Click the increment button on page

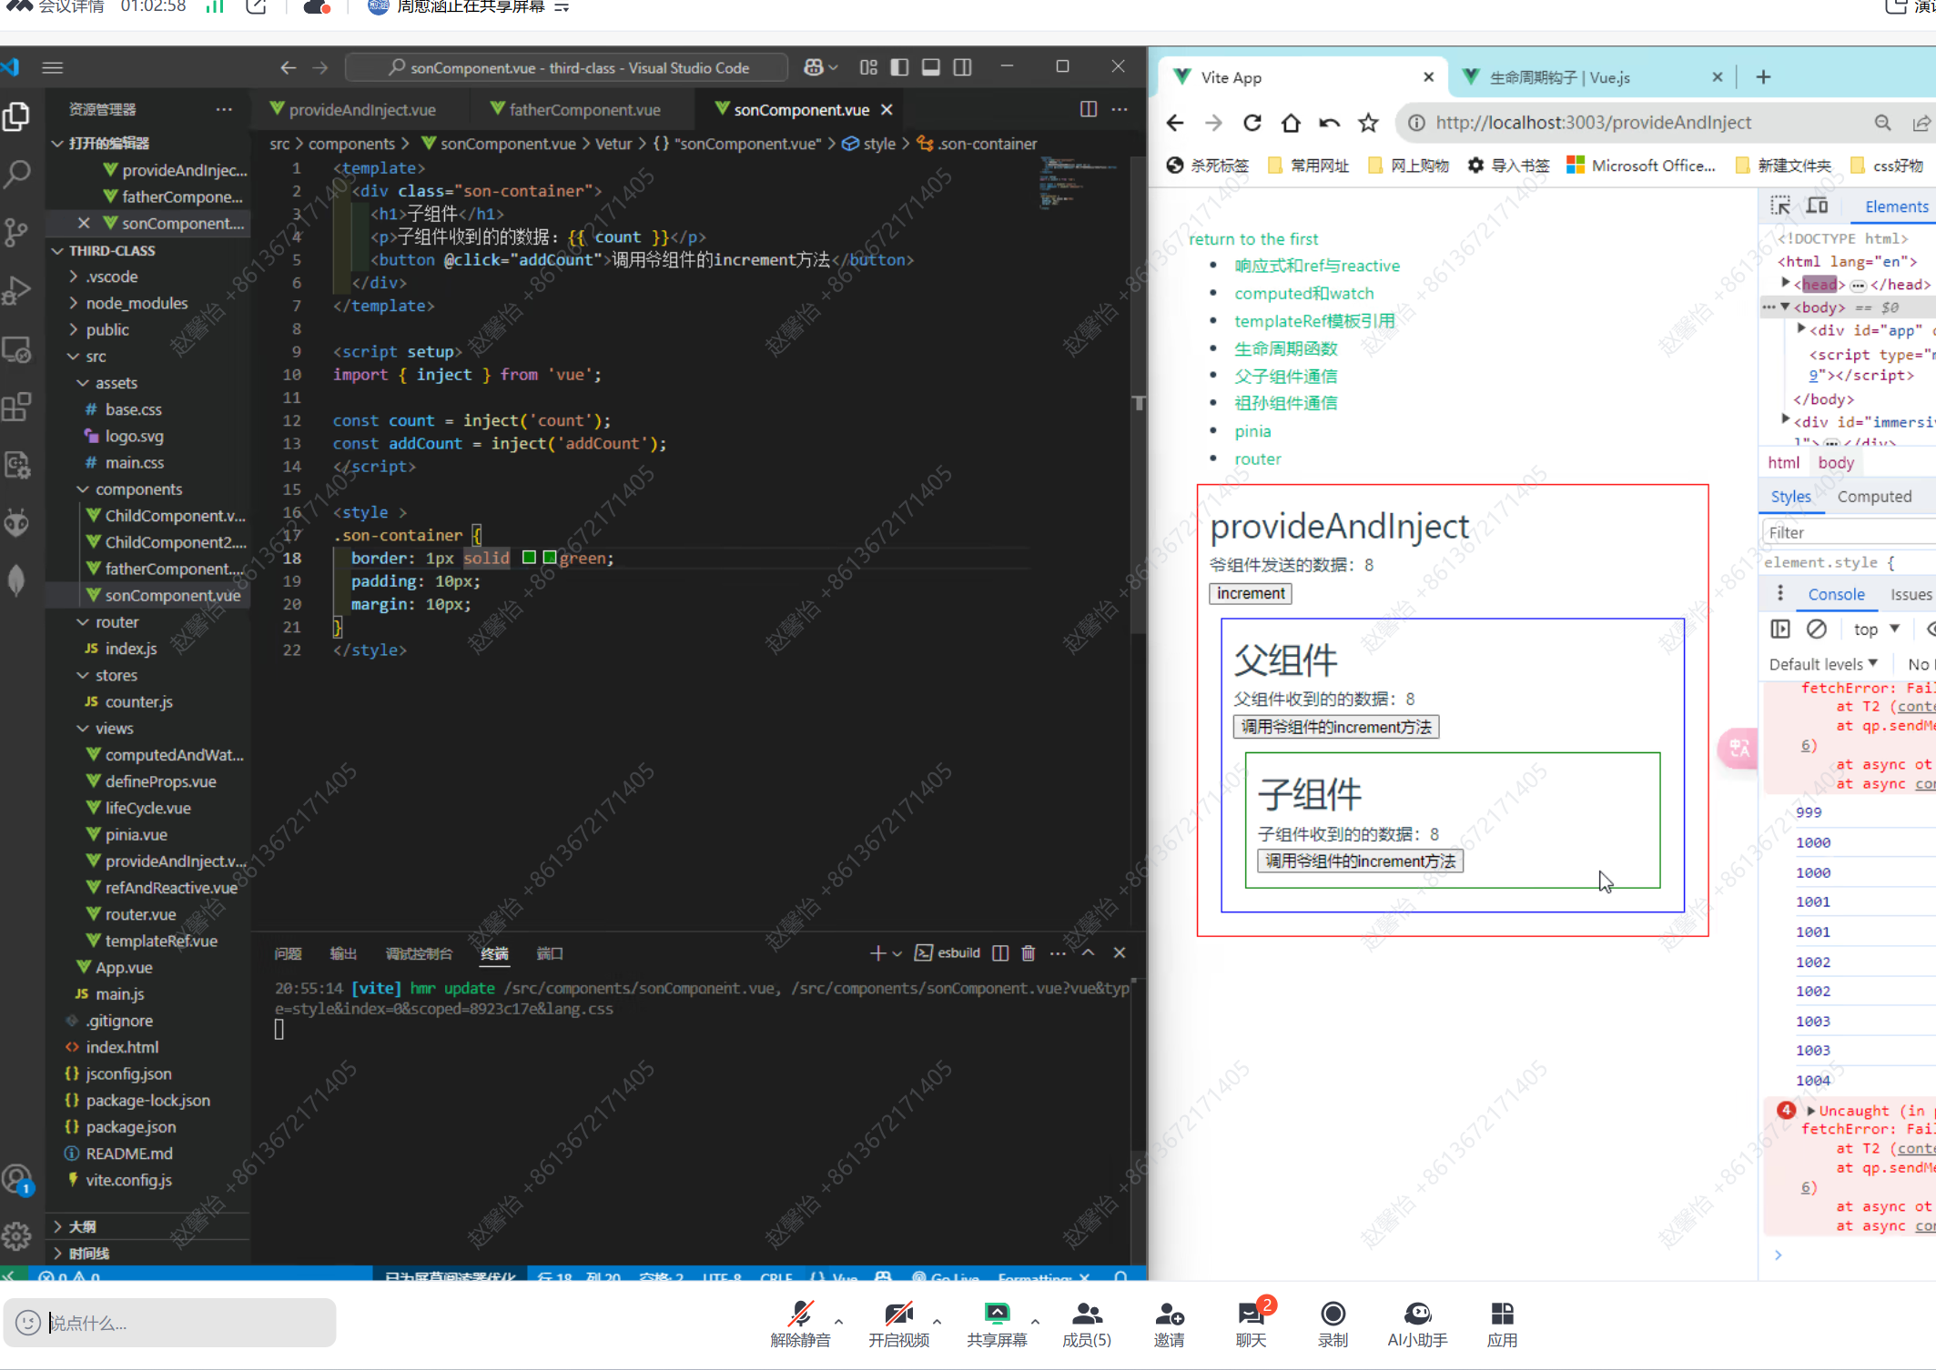tap(1251, 593)
